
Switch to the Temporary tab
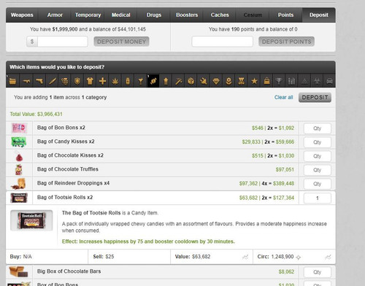click(x=88, y=15)
